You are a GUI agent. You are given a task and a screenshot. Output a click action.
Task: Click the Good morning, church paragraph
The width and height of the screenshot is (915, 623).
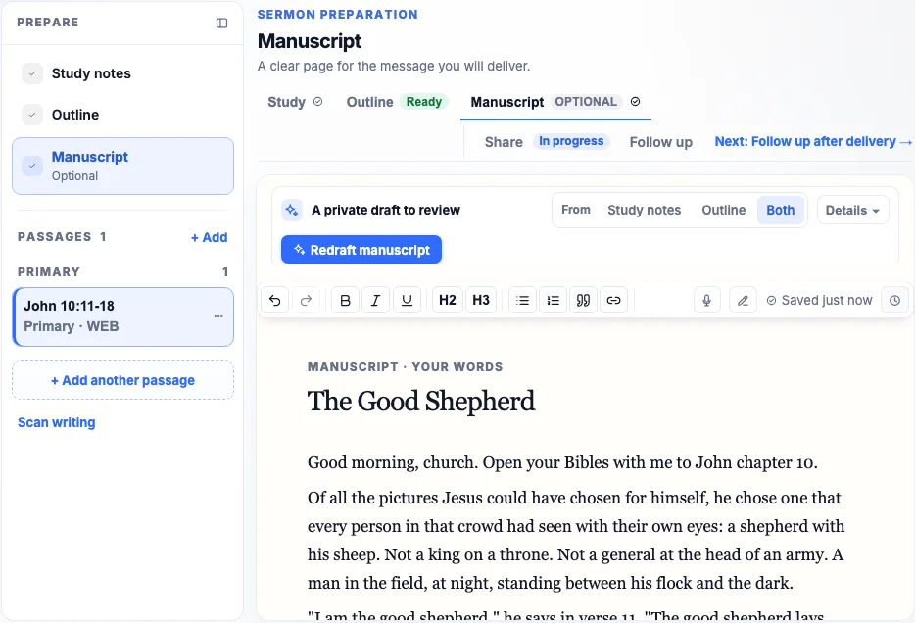tap(562, 462)
